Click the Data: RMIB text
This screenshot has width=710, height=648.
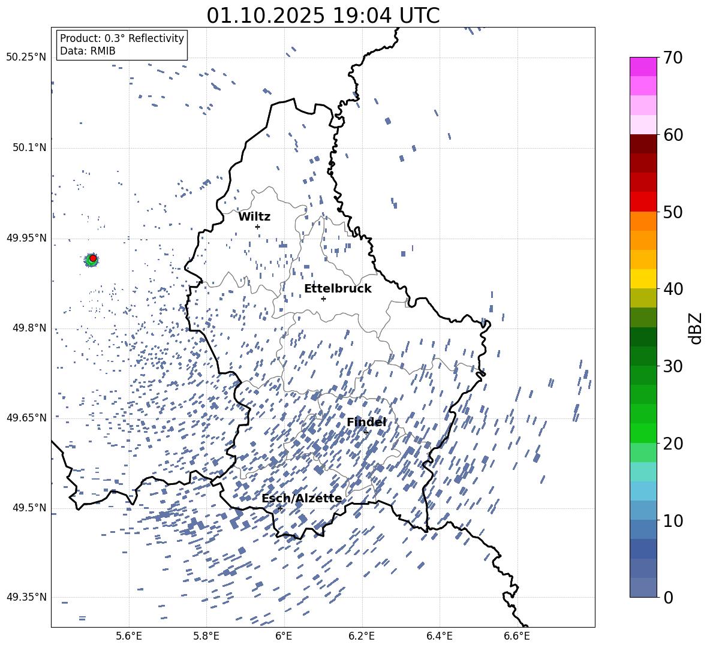pos(88,51)
